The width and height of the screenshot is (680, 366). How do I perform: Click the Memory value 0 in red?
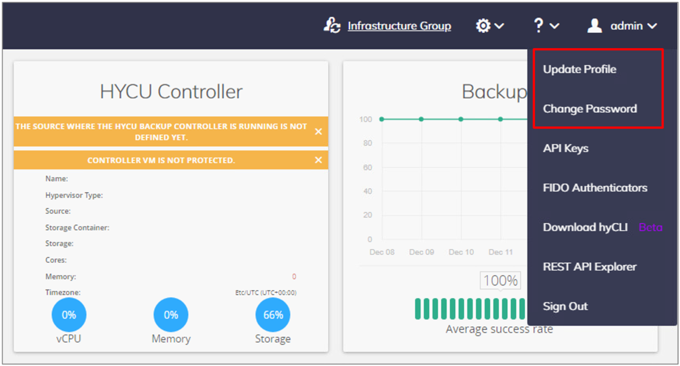coord(294,276)
